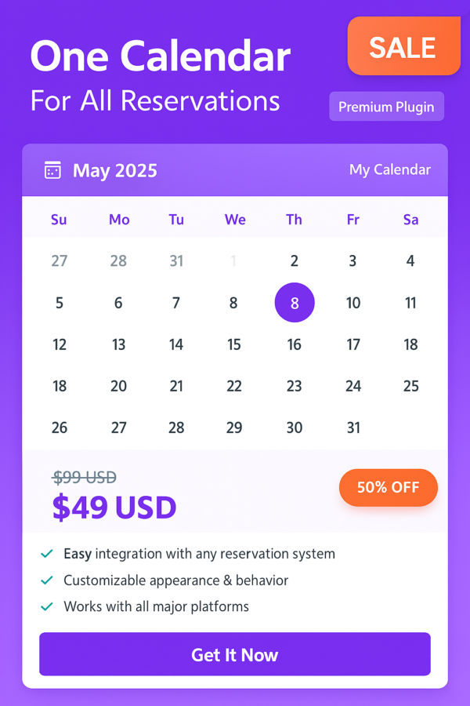The width and height of the screenshot is (470, 706).
Task: Click the Get It Now button
Action: point(235,654)
